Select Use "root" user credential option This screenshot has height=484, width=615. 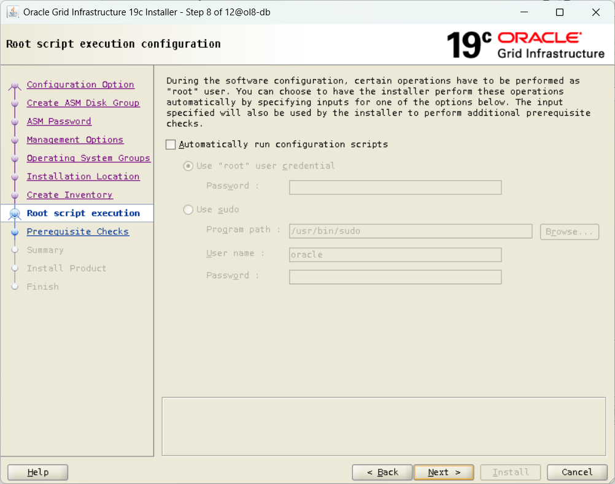pyautogui.click(x=188, y=166)
